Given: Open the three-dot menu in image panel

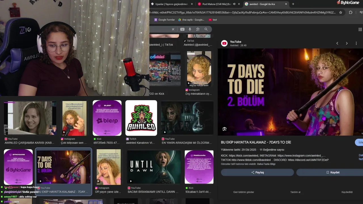Looking at the screenshot, I should click(x=356, y=43).
